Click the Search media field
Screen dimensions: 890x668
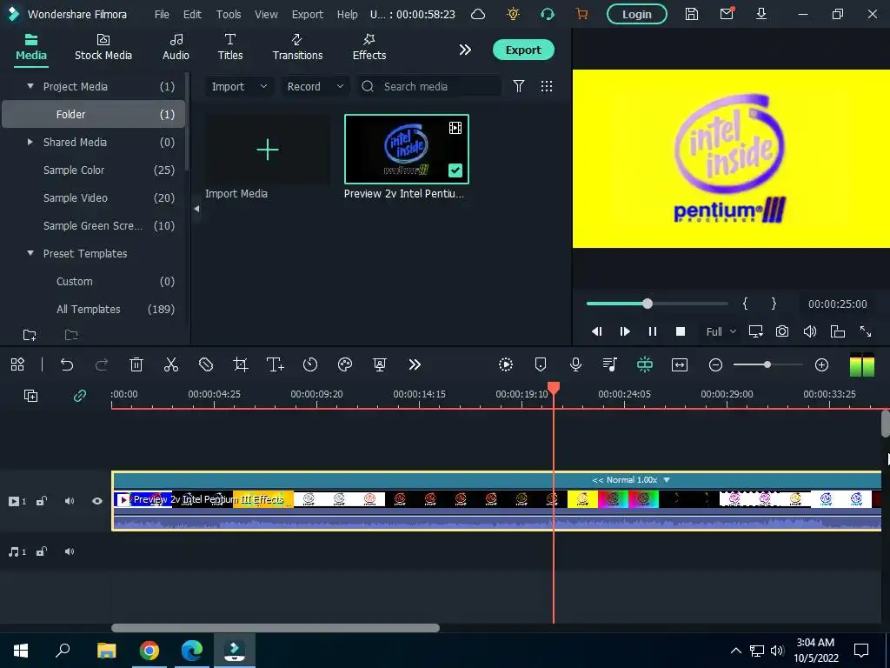[x=429, y=86]
